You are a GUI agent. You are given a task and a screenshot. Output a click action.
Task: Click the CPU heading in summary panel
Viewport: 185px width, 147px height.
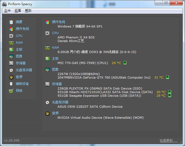pos(55,33)
